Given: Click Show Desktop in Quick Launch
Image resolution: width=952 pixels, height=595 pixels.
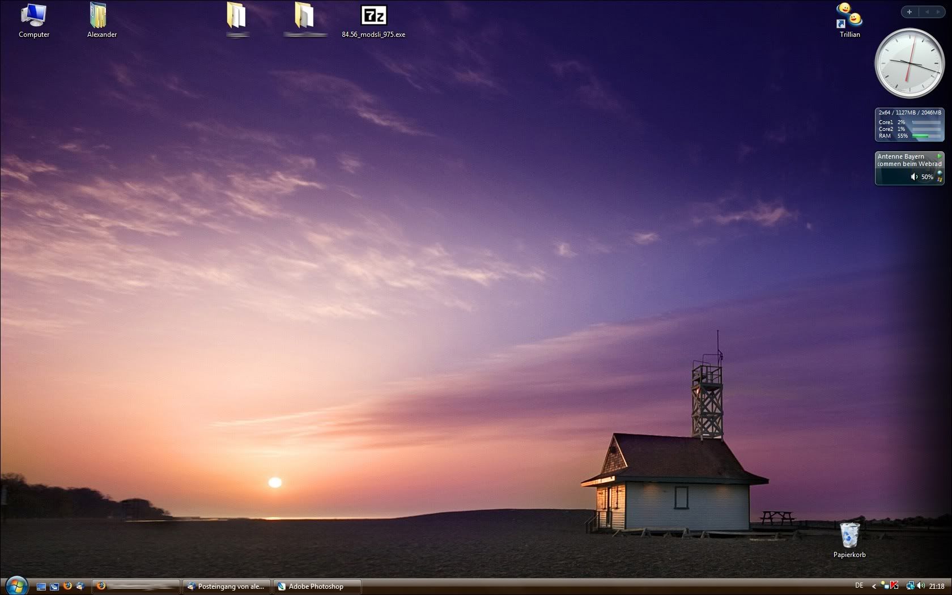Looking at the screenshot, I should tap(41, 586).
